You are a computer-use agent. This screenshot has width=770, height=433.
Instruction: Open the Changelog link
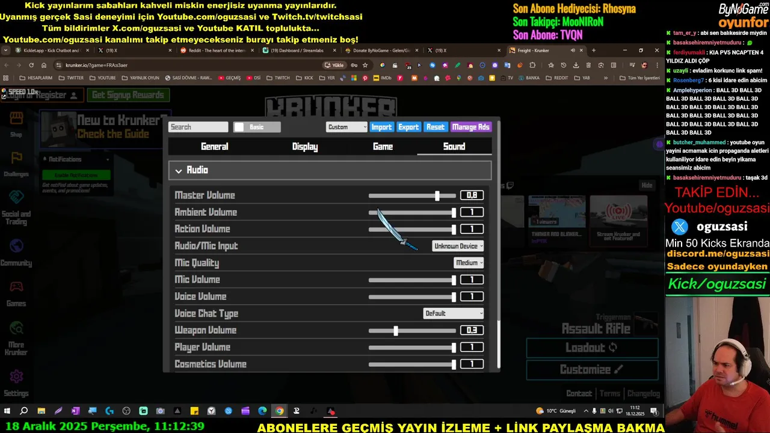click(644, 393)
